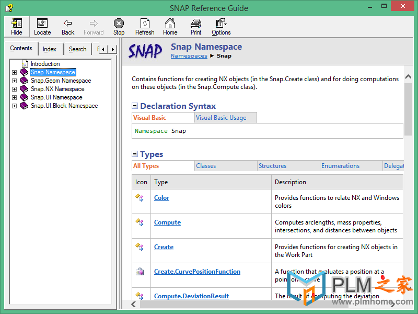Viewport: 418px width, 314px height.
Task: Expand the Snap.UI.Block Namespace node
Action: pos(15,106)
